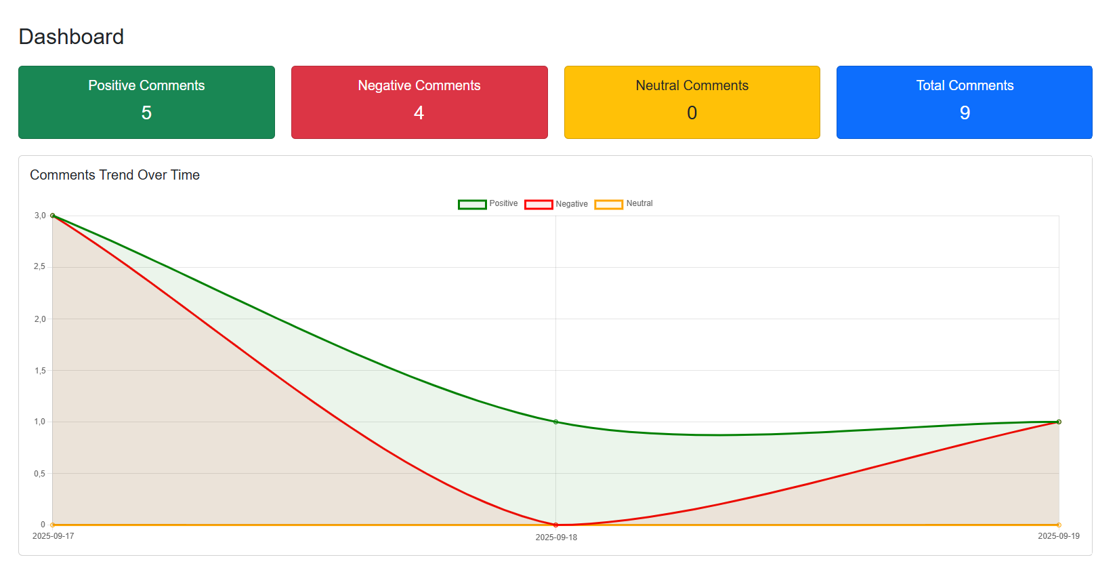The image size is (1096, 568).
Task: Click the 2025-09-19 x-axis date label
Action: [1058, 536]
